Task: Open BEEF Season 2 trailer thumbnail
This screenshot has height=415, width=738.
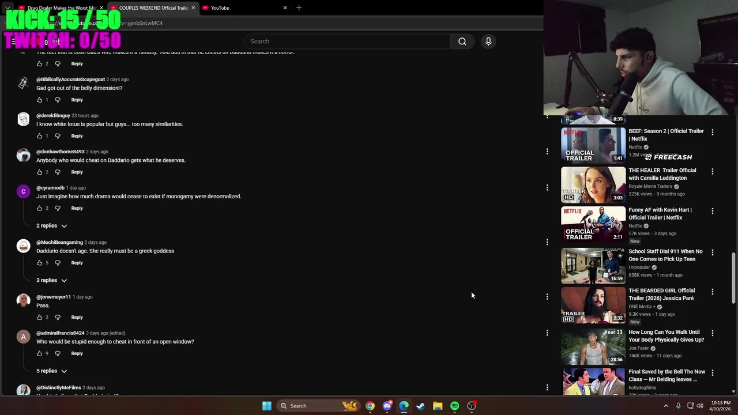Action: tap(593, 145)
